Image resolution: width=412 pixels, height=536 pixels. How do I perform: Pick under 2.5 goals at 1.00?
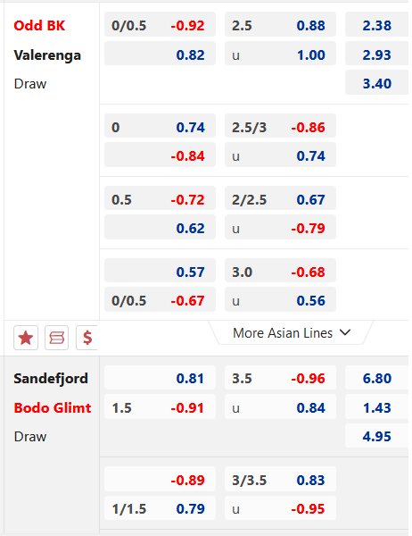click(280, 54)
